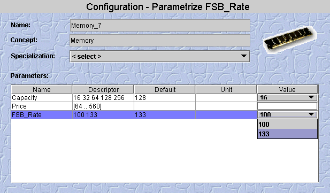The image size is (330, 193).
Task: Select the Price parameter row
Action: pyautogui.click(x=134, y=106)
